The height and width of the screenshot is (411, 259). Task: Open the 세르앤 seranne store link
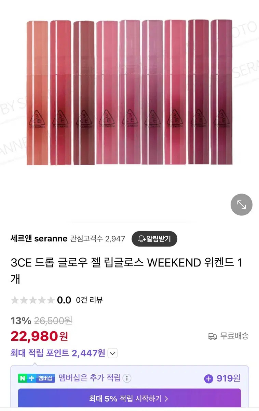(x=39, y=239)
